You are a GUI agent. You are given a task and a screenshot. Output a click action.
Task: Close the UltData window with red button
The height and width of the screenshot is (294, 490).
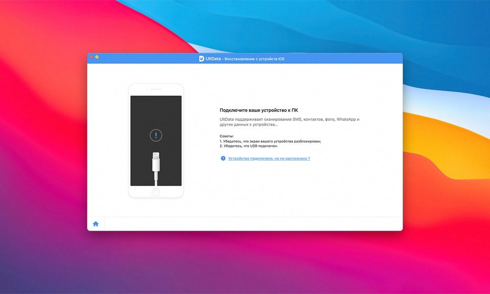click(91, 57)
